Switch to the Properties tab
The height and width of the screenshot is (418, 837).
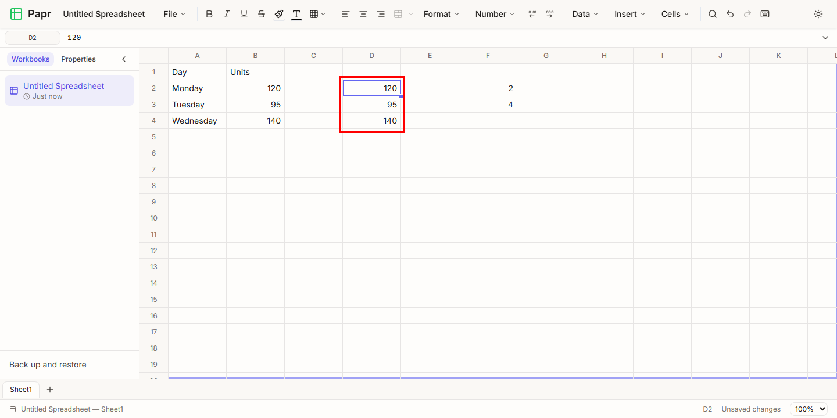point(78,59)
